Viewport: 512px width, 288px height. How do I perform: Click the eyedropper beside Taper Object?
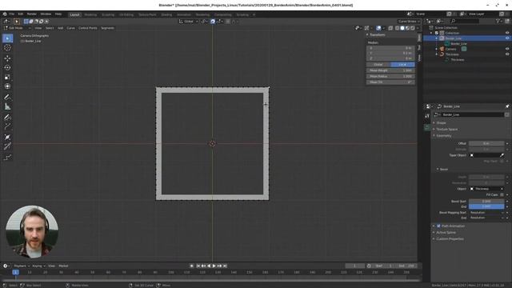(x=502, y=155)
